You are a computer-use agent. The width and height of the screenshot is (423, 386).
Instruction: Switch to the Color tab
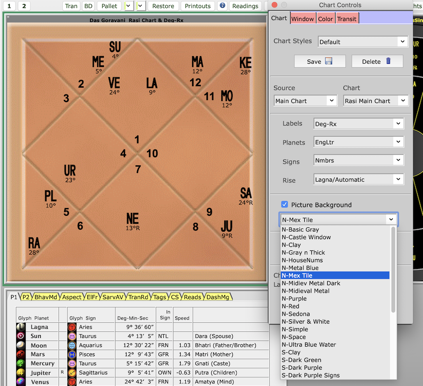coord(325,19)
